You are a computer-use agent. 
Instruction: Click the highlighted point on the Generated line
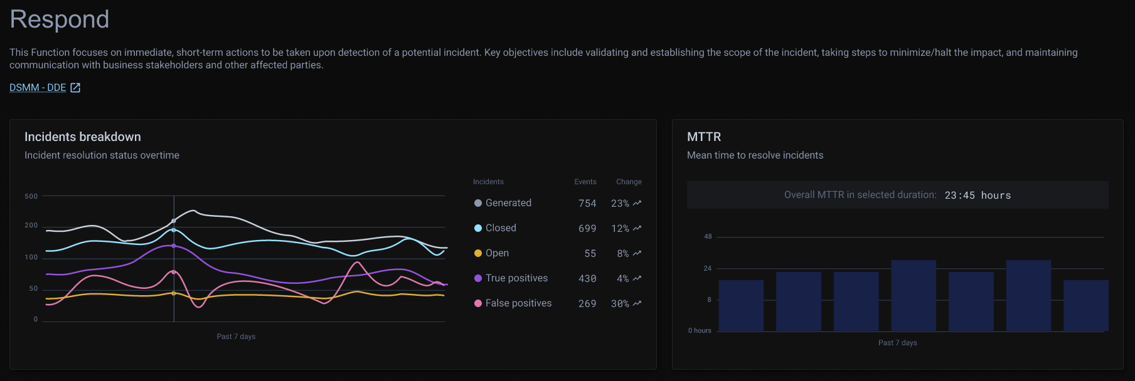coord(174,221)
